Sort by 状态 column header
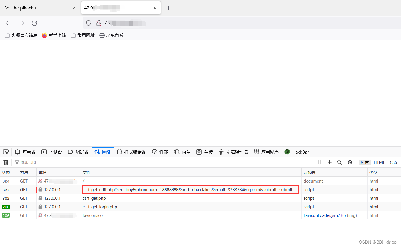This screenshot has height=247, width=401. [9, 172]
